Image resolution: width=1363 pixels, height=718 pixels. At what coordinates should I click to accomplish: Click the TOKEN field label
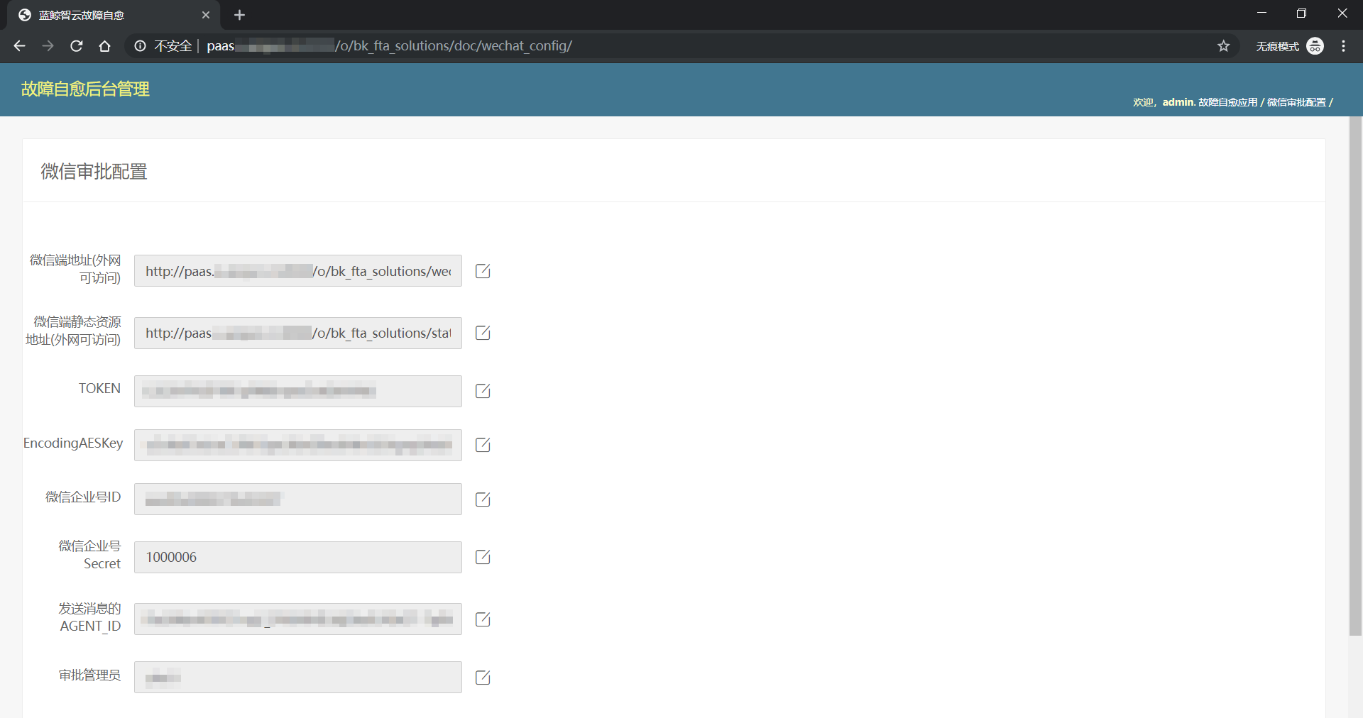click(x=99, y=389)
